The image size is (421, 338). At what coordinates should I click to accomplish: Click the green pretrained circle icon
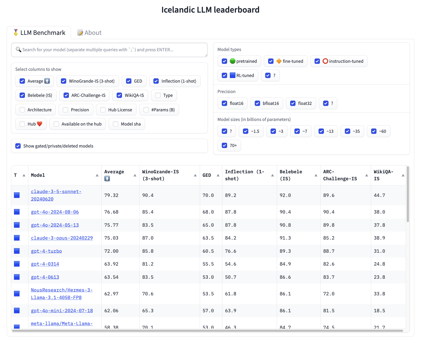[232, 61]
